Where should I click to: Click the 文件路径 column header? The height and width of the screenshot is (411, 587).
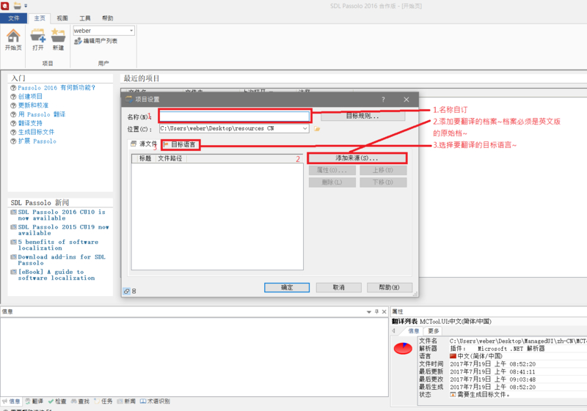point(170,158)
